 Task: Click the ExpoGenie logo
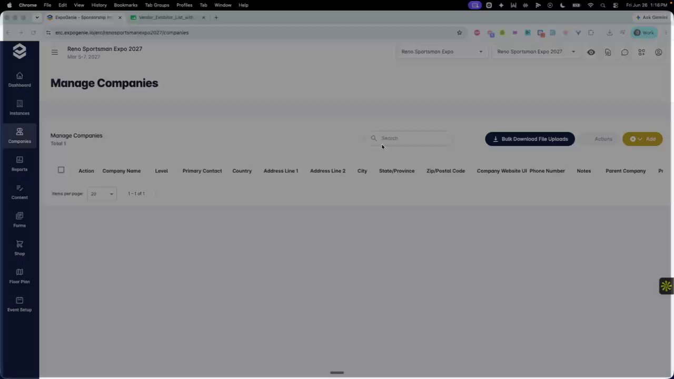pyautogui.click(x=19, y=51)
